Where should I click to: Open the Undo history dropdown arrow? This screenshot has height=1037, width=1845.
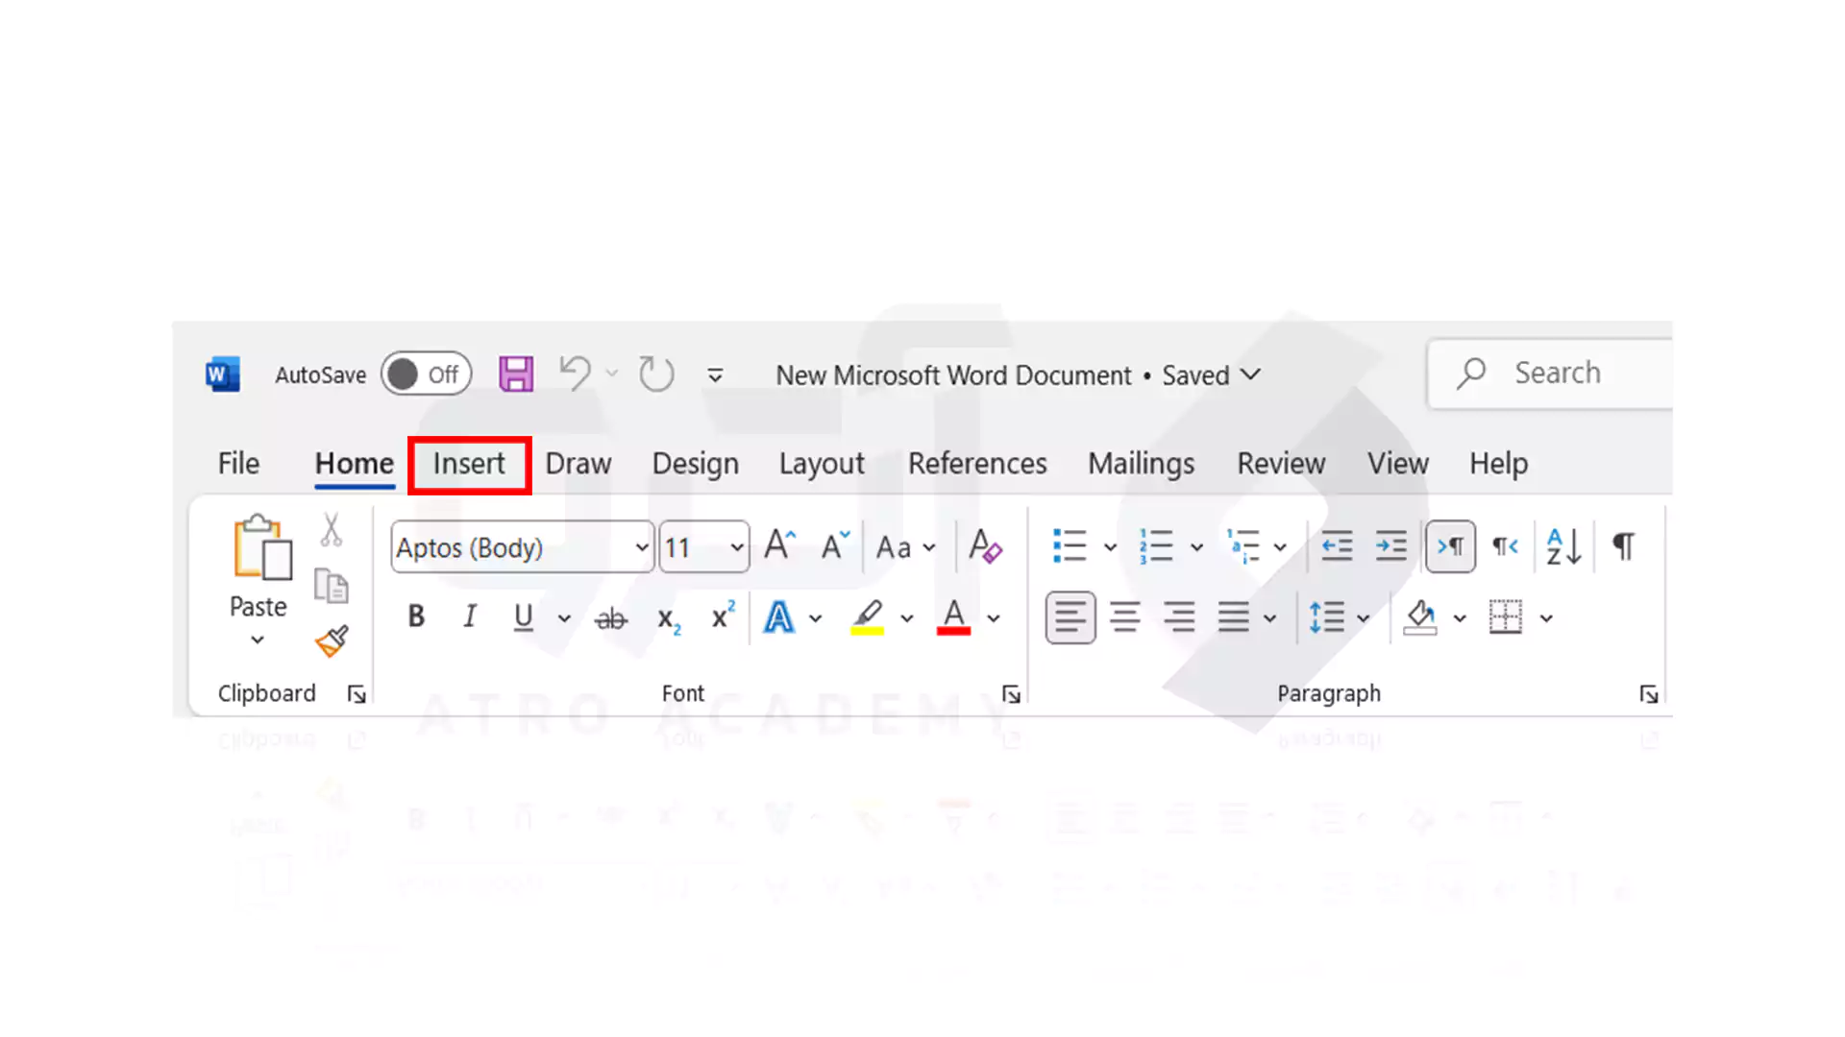coord(612,374)
